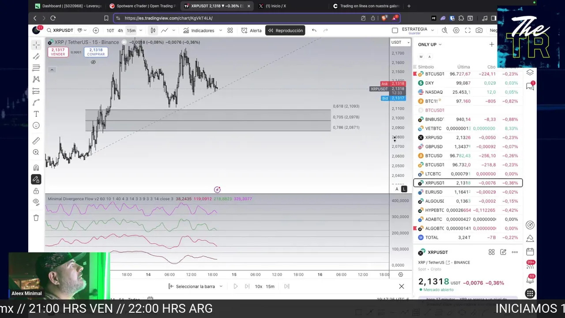Screen dimensions: 565x318
Task: Edit XRPUSDT notes with pencil icon
Action: [x=503, y=252]
